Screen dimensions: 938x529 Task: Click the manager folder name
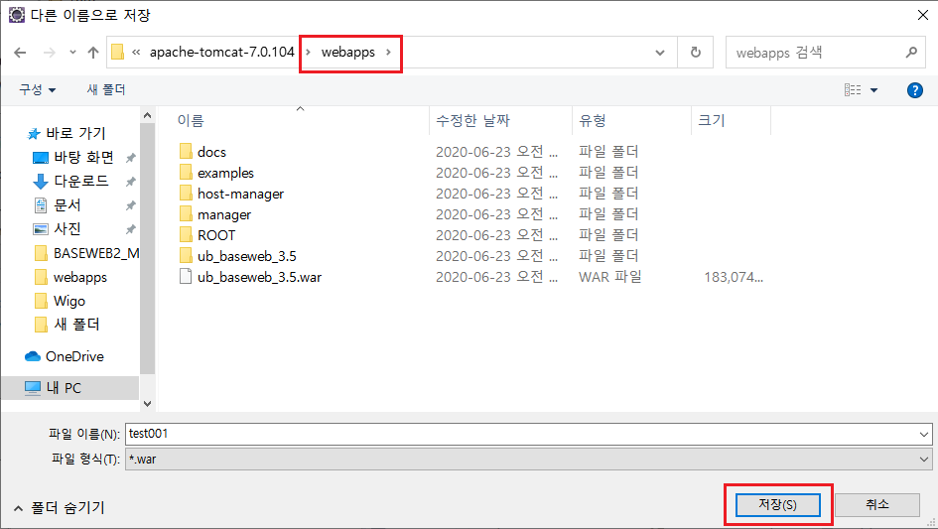pyautogui.click(x=224, y=214)
